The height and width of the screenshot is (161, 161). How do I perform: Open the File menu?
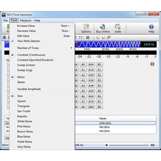tap(5, 20)
